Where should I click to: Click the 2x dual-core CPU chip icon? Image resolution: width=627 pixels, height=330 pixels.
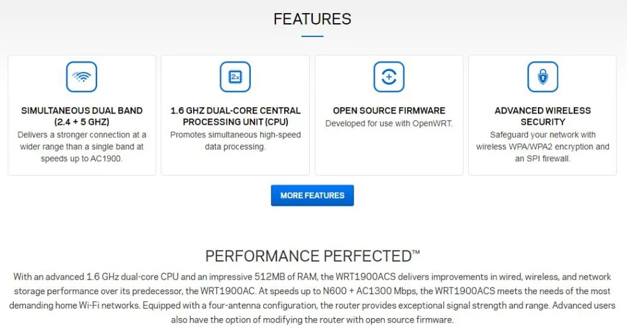pyautogui.click(x=235, y=77)
